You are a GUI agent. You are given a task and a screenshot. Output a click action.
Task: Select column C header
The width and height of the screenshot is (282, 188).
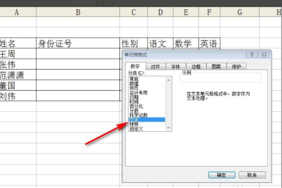tap(133, 12)
